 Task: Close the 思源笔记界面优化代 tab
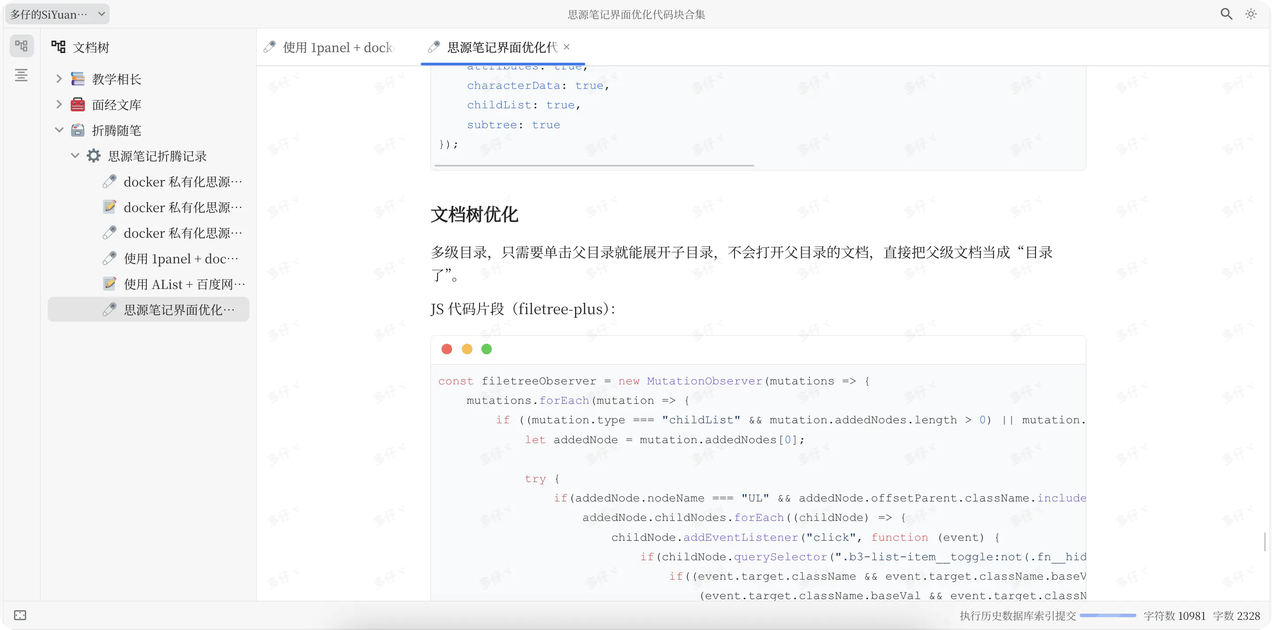click(x=566, y=46)
